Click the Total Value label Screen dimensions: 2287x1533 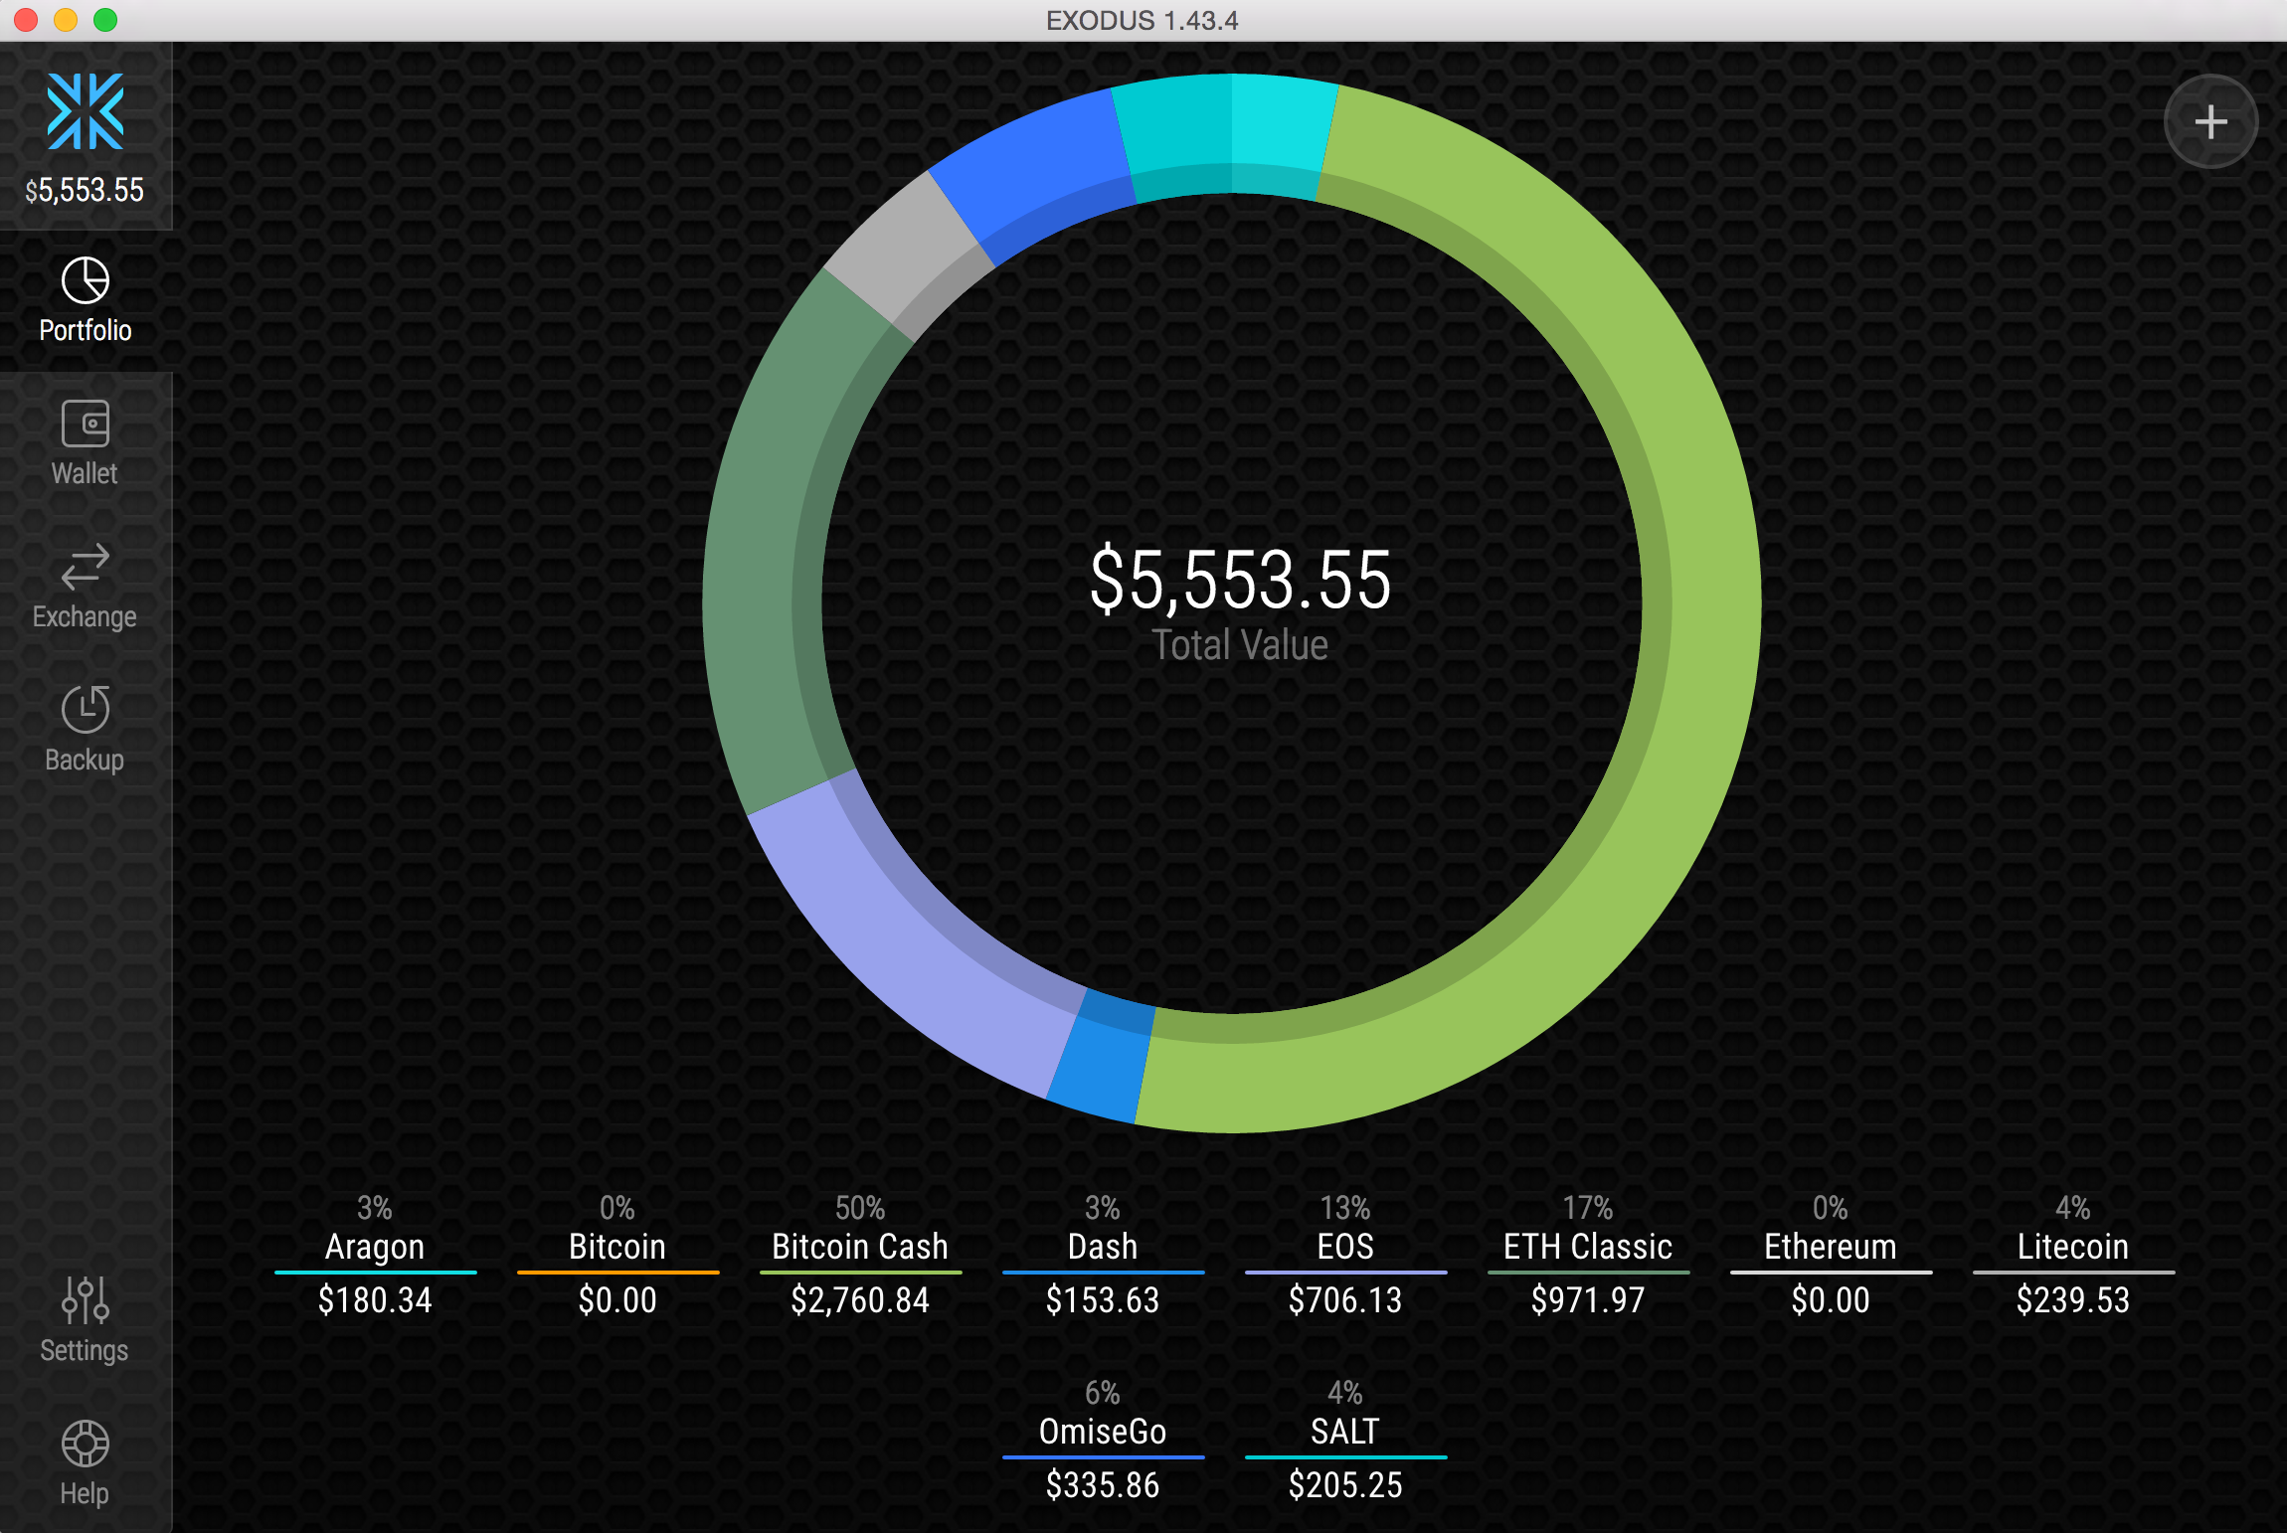pos(1240,645)
